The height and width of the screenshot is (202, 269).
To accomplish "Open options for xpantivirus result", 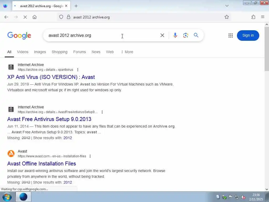I will [78, 69].
